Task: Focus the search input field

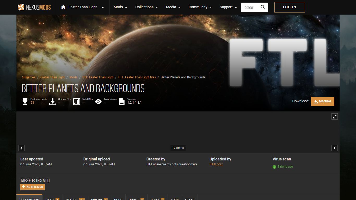Action: click(250, 7)
